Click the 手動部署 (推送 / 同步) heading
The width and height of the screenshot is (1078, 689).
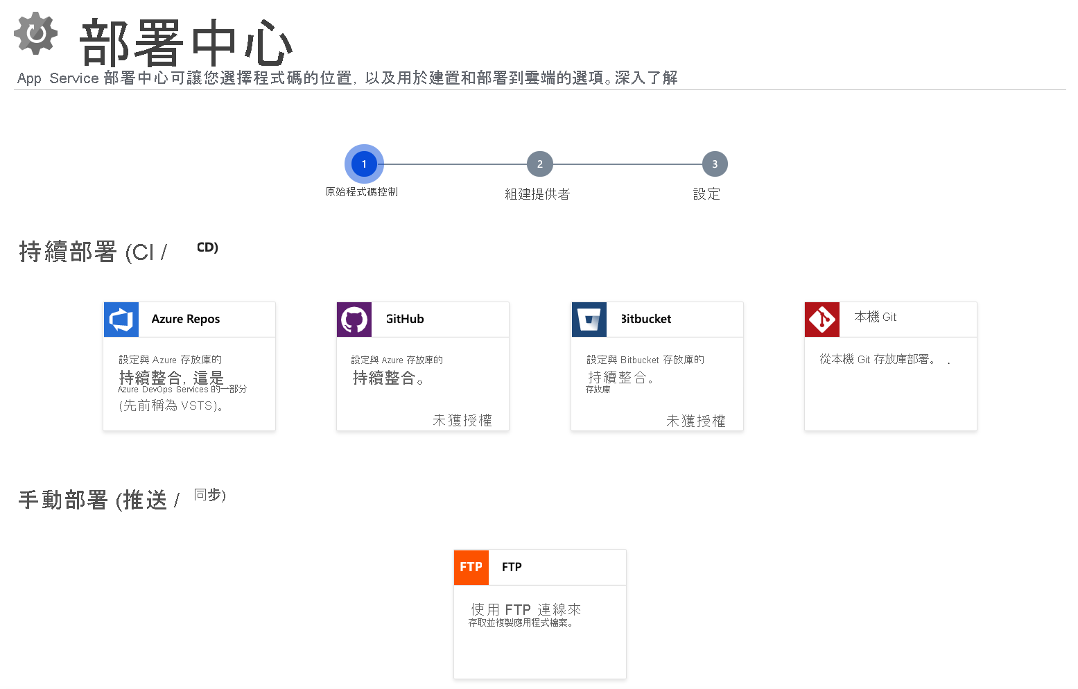[122, 499]
